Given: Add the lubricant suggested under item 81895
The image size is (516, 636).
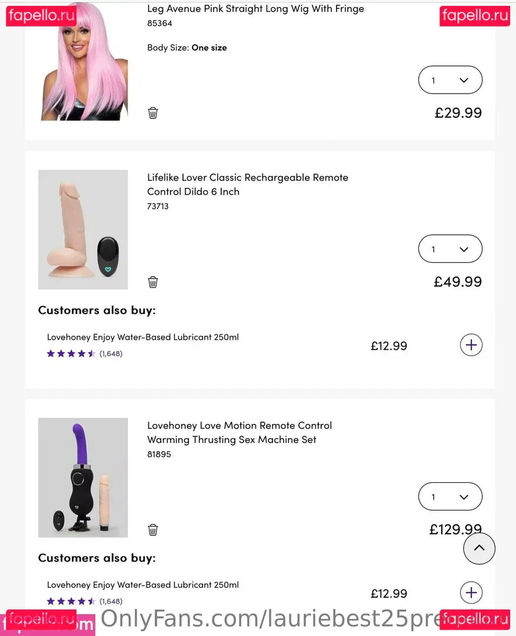Looking at the screenshot, I should point(471,593).
